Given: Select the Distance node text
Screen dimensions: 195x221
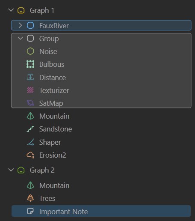Looking at the screenshot, I should click(x=53, y=78).
